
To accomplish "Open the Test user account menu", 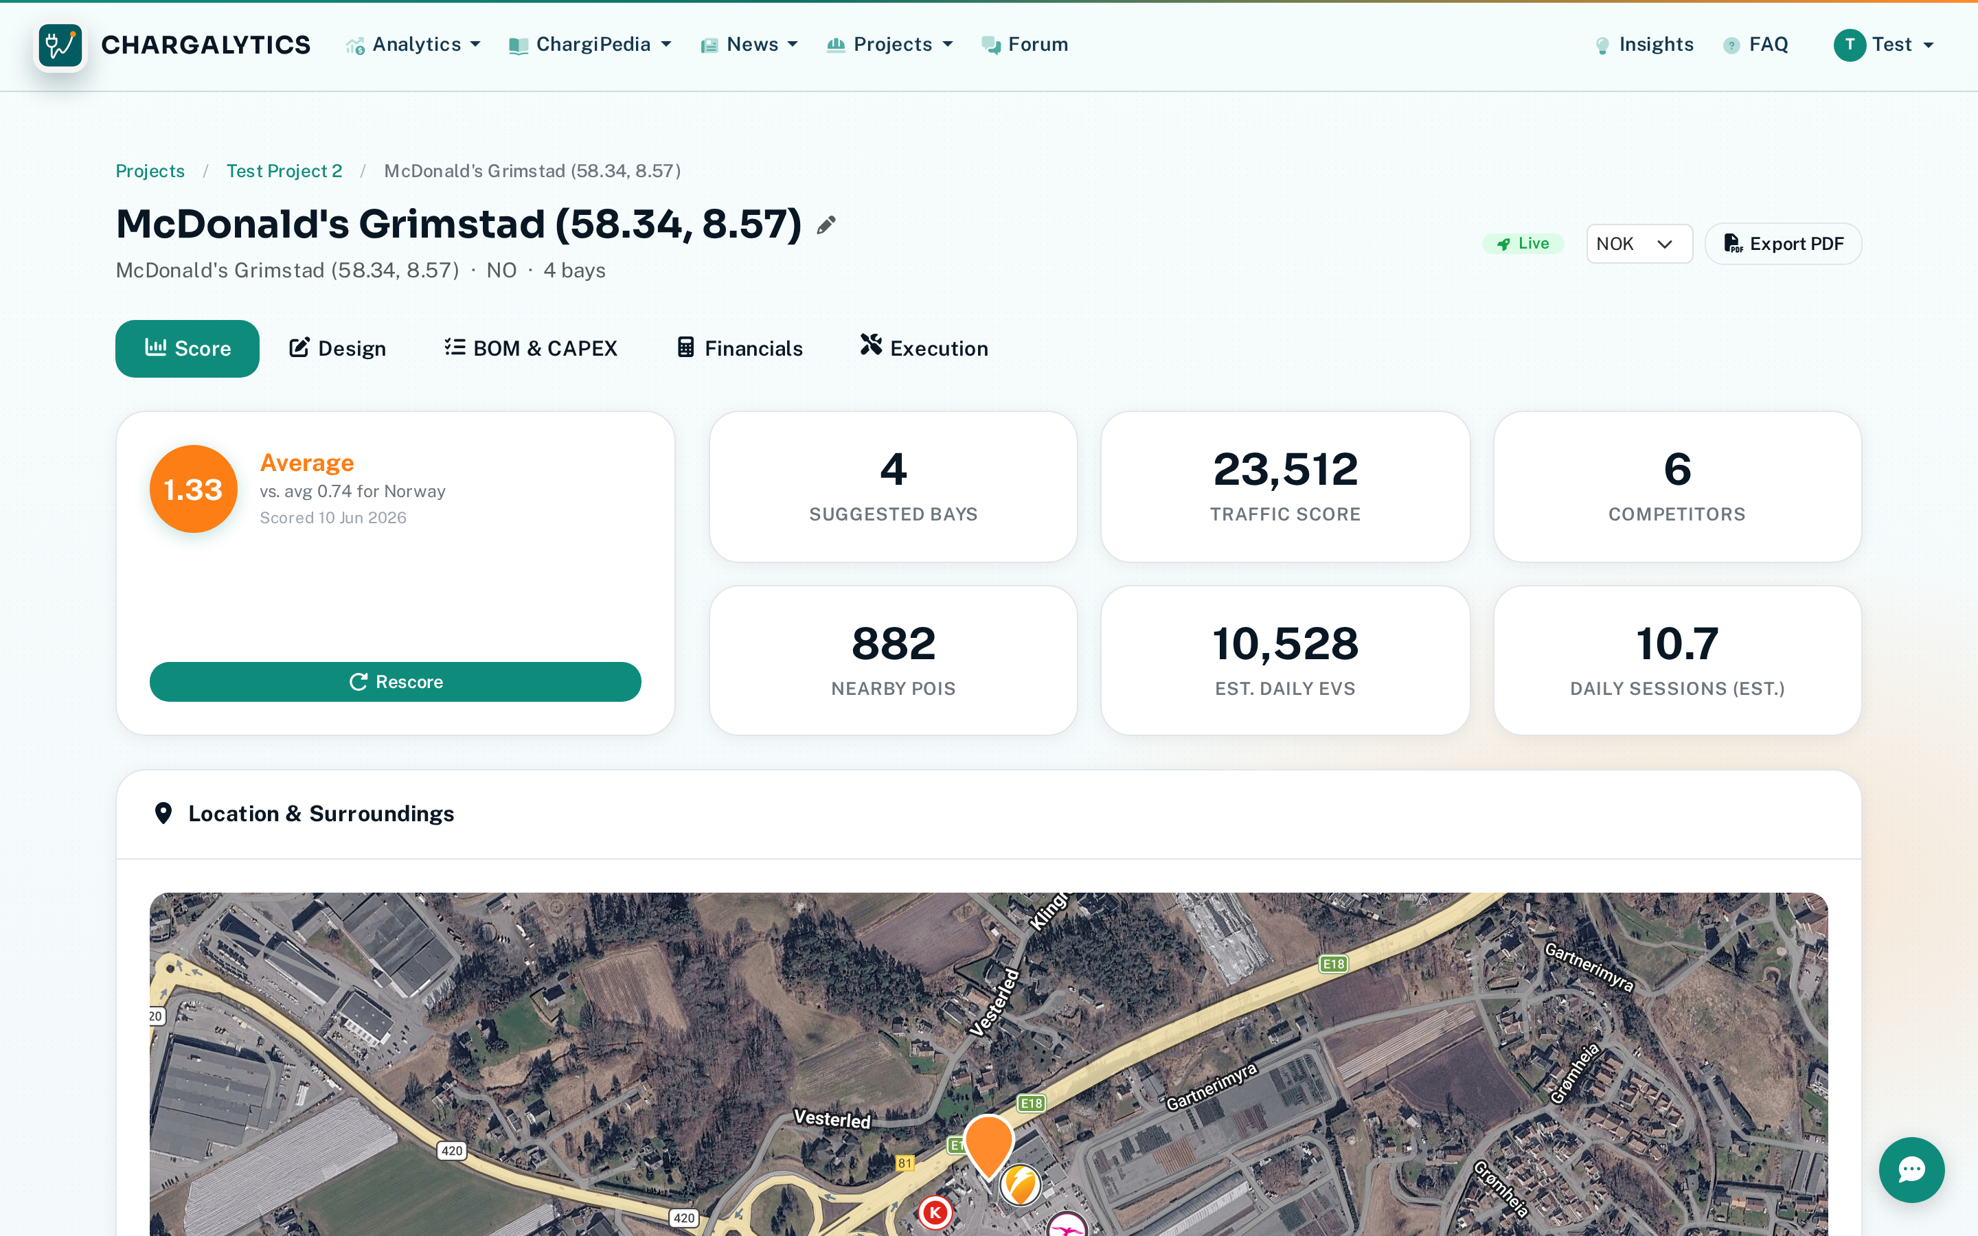I will [1885, 45].
